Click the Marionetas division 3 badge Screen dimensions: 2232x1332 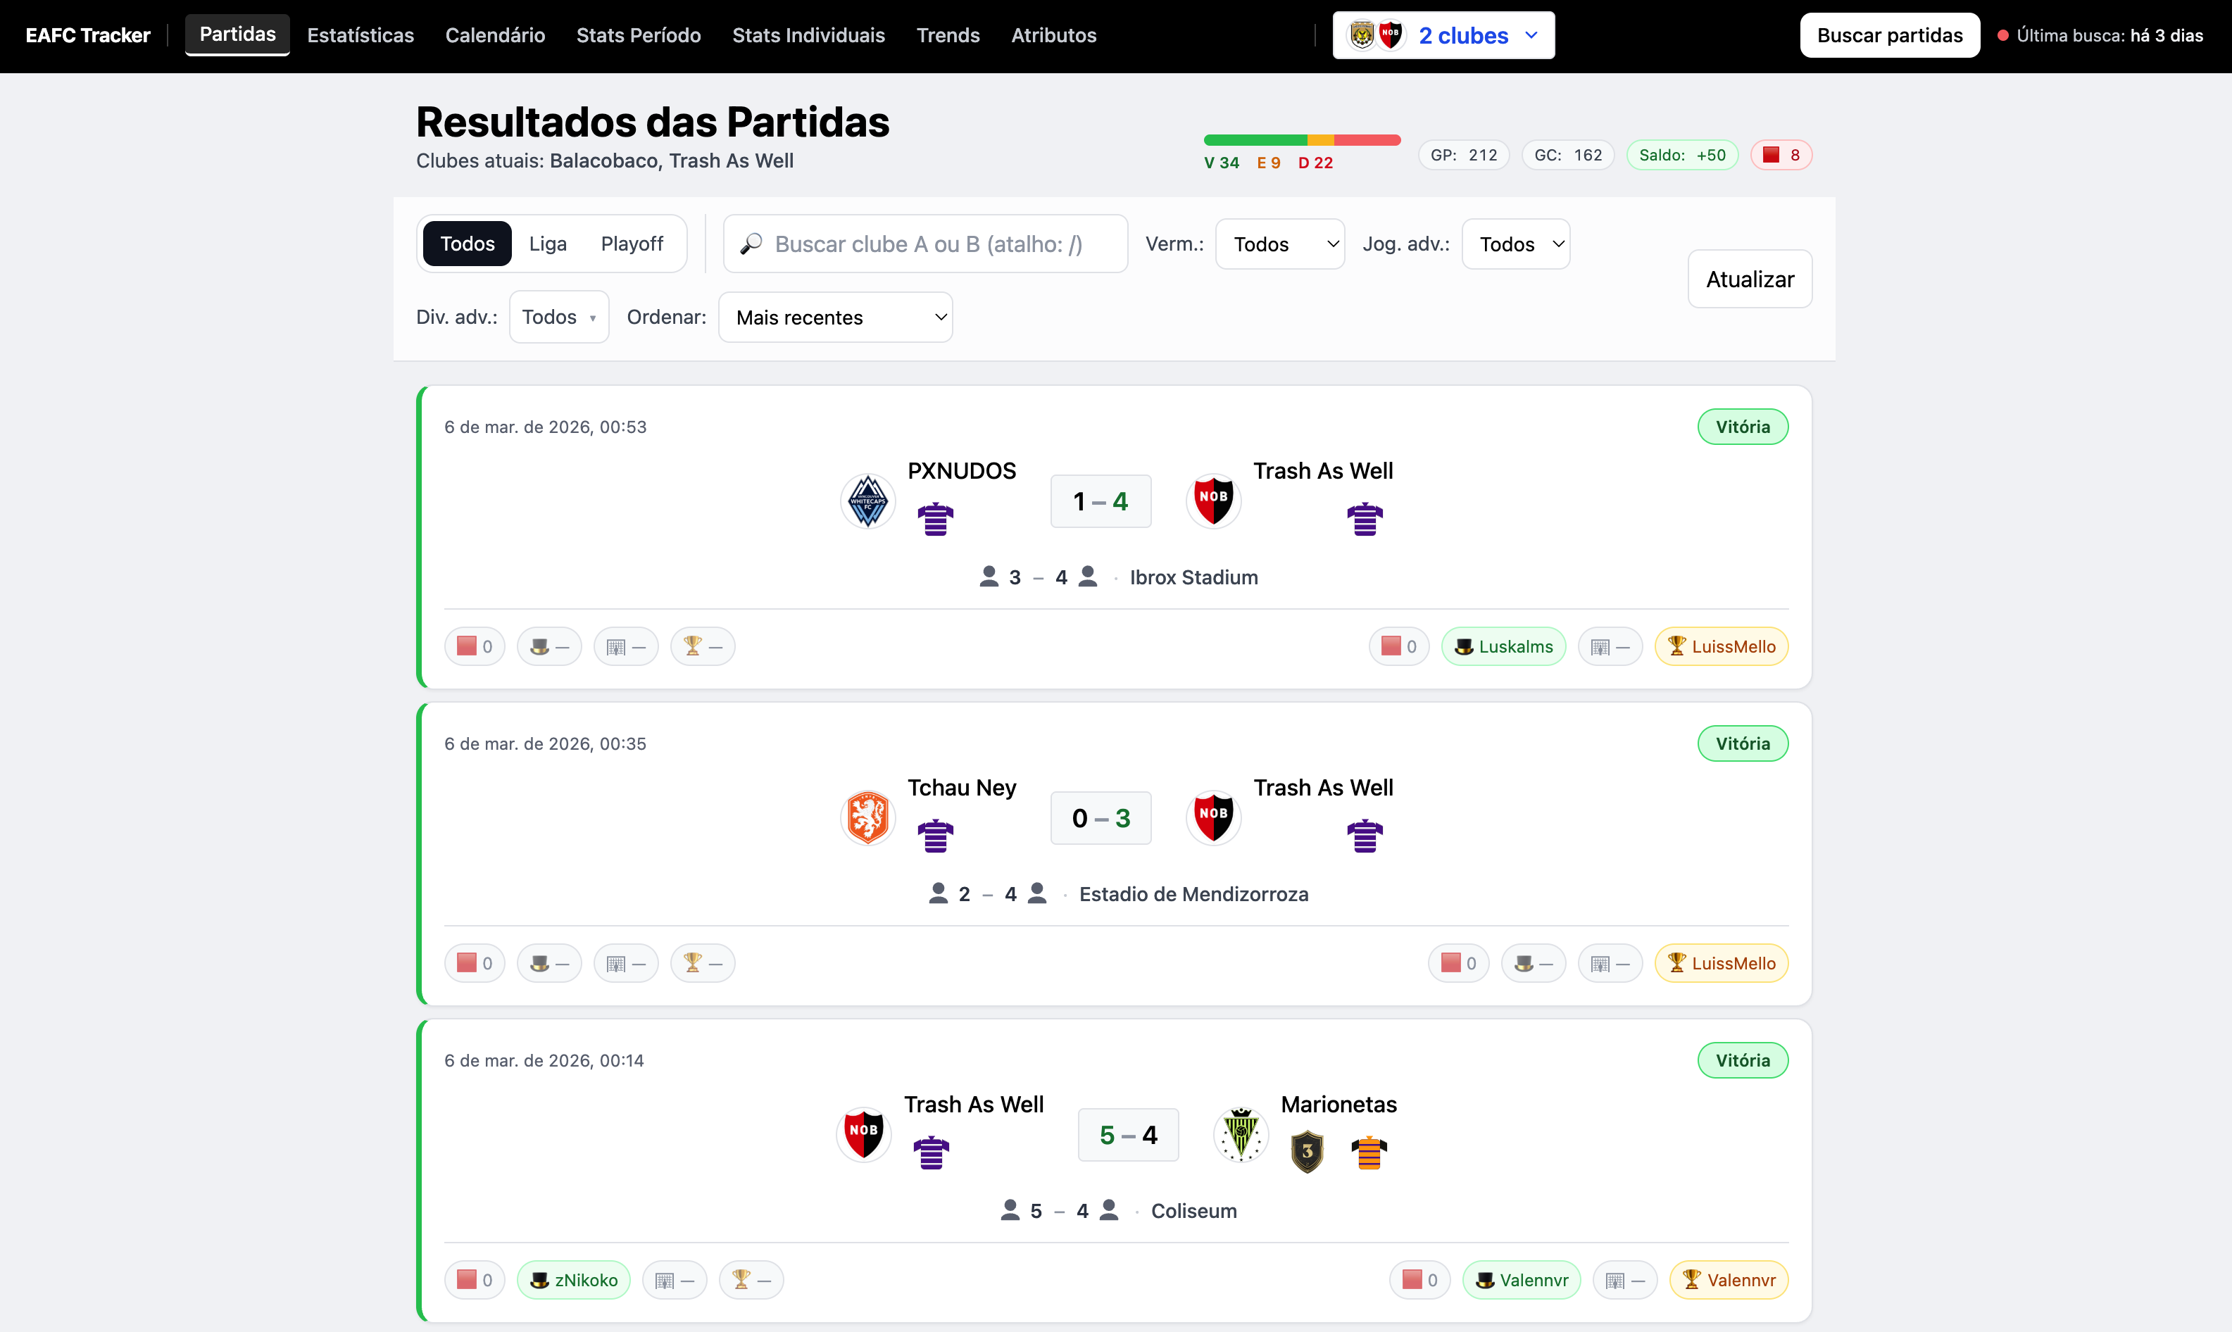pos(1307,1152)
